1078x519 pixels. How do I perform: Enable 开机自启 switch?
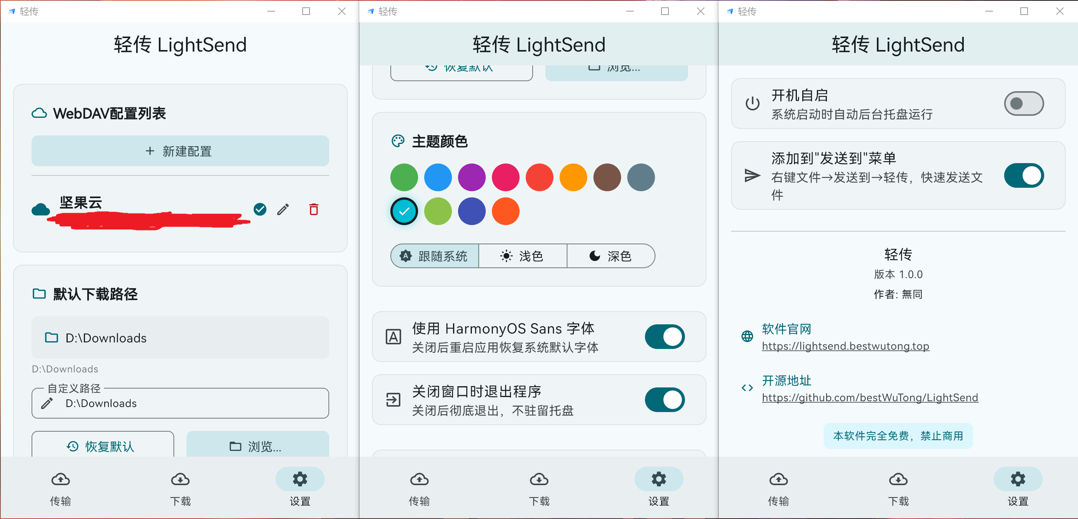click(x=1024, y=103)
